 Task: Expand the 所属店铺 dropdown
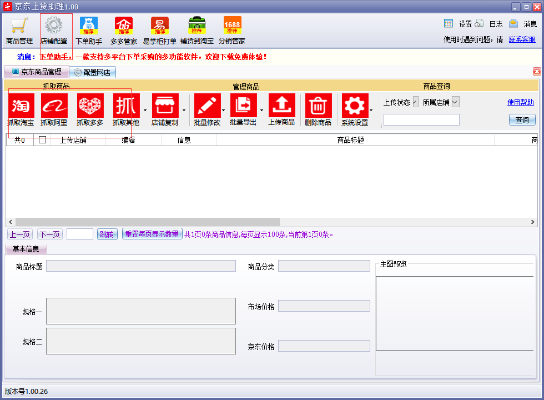coord(456,102)
